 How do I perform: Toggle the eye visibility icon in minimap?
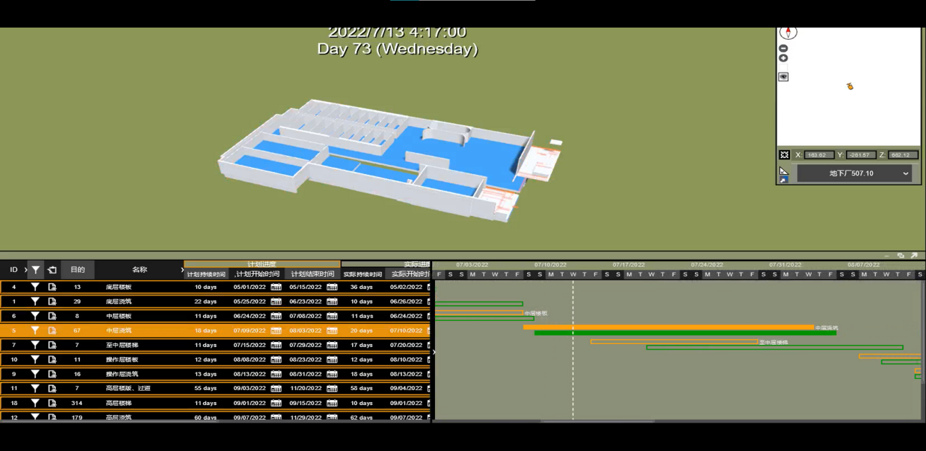[x=784, y=76]
